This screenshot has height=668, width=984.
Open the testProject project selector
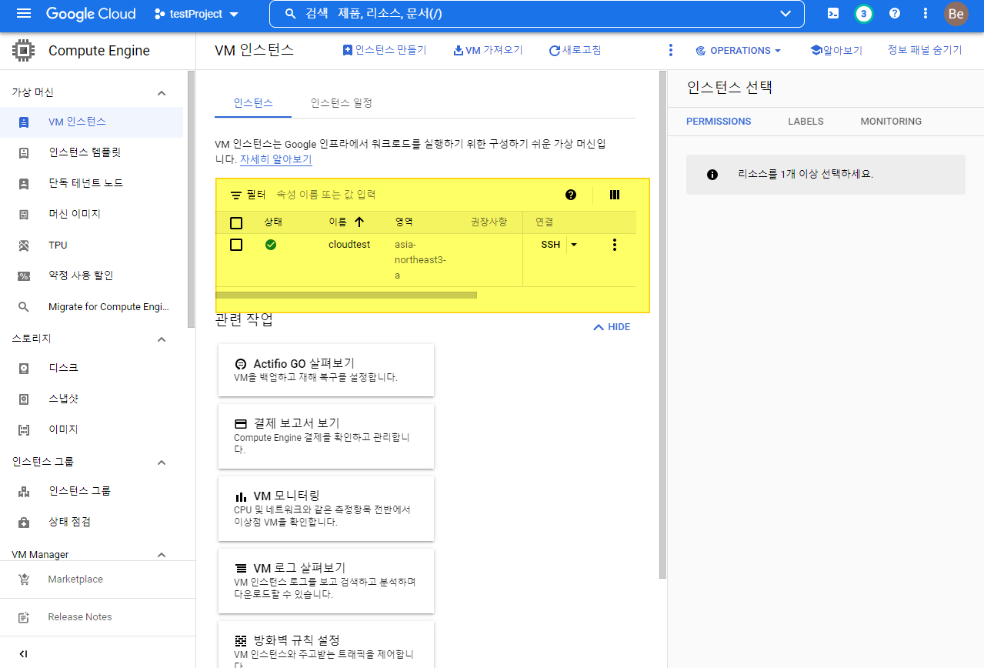pyautogui.click(x=196, y=14)
